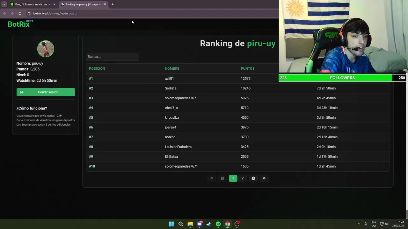The image size is (408, 229).
Task: Go to pagination page 2
Action: point(243,178)
